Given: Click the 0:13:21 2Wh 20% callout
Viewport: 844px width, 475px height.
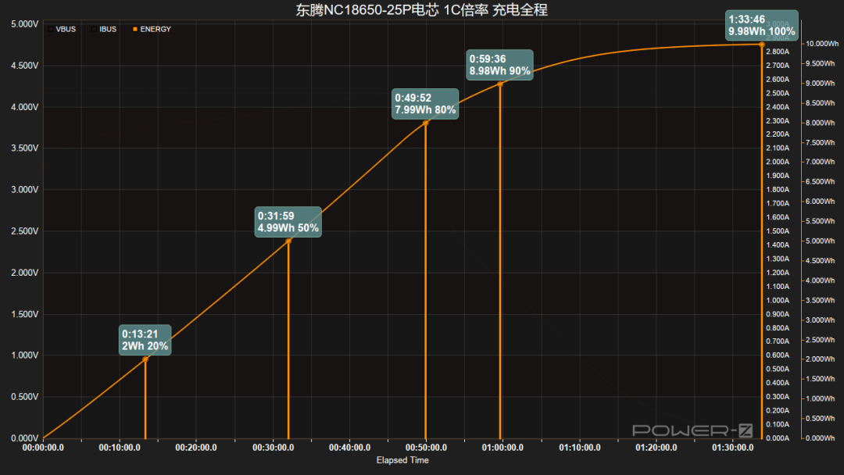Looking at the screenshot, I should (x=145, y=340).
